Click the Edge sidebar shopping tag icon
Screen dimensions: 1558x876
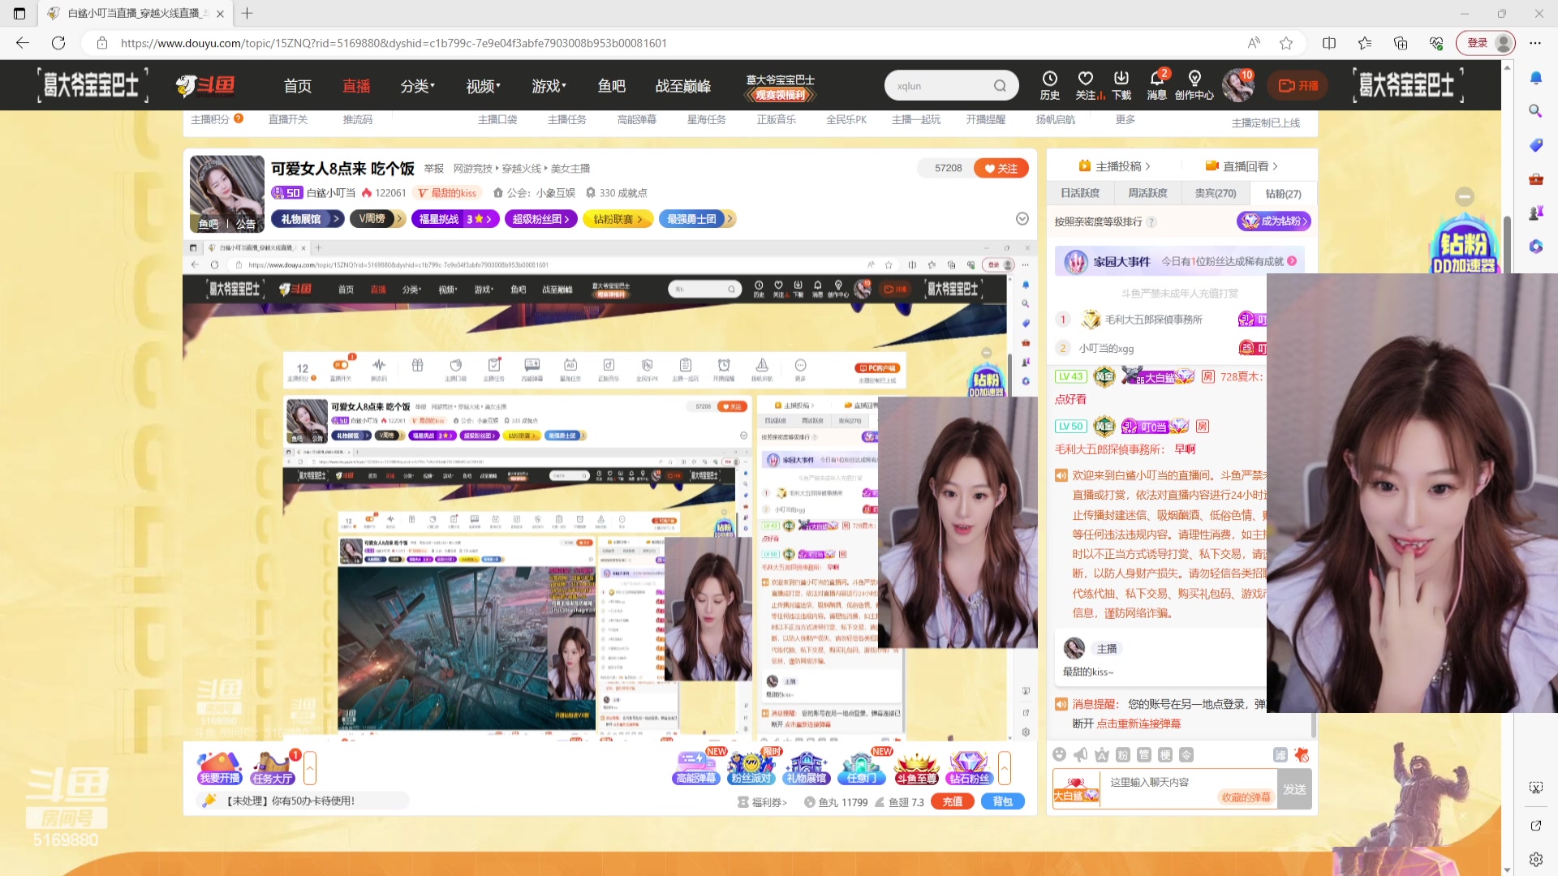[x=1535, y=145]
